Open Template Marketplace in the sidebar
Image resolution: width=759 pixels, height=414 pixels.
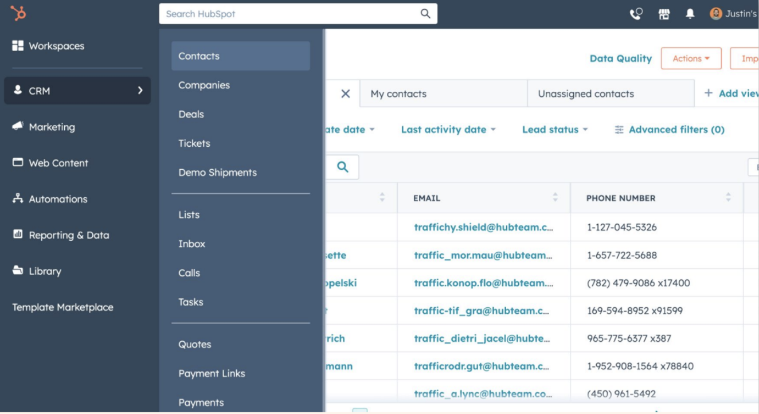coord(63,307)
